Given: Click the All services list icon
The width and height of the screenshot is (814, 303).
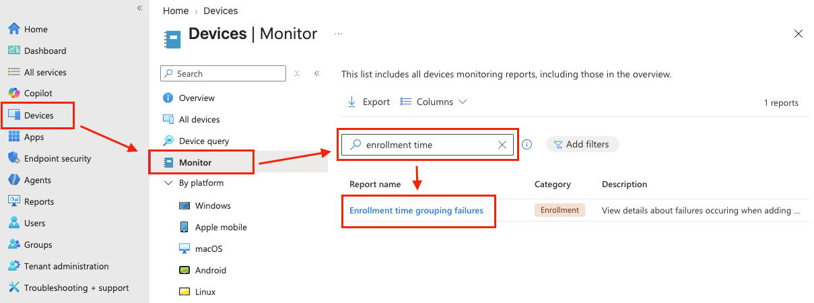Looking at the screenshot, I should 13,72.
